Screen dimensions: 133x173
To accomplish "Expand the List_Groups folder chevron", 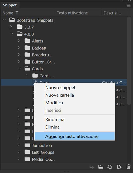I will (x=19, y=152).
